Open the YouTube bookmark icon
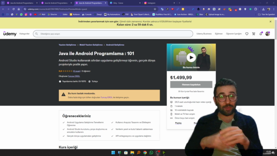277x156 pixels. pyautogui.click(x=35, y=14)
